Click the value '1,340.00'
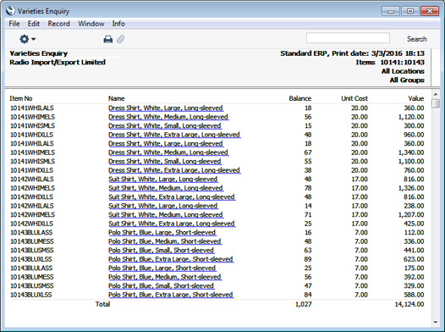Viewport: 445px width, 332px height. [x=411, y=152]
